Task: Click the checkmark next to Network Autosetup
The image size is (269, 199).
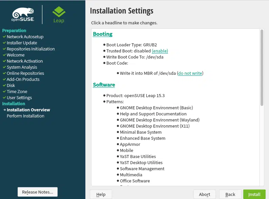Action: point(4,37)
